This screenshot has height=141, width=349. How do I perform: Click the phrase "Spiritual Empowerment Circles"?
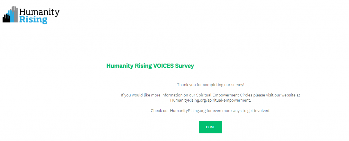click(x=224, y=95)
